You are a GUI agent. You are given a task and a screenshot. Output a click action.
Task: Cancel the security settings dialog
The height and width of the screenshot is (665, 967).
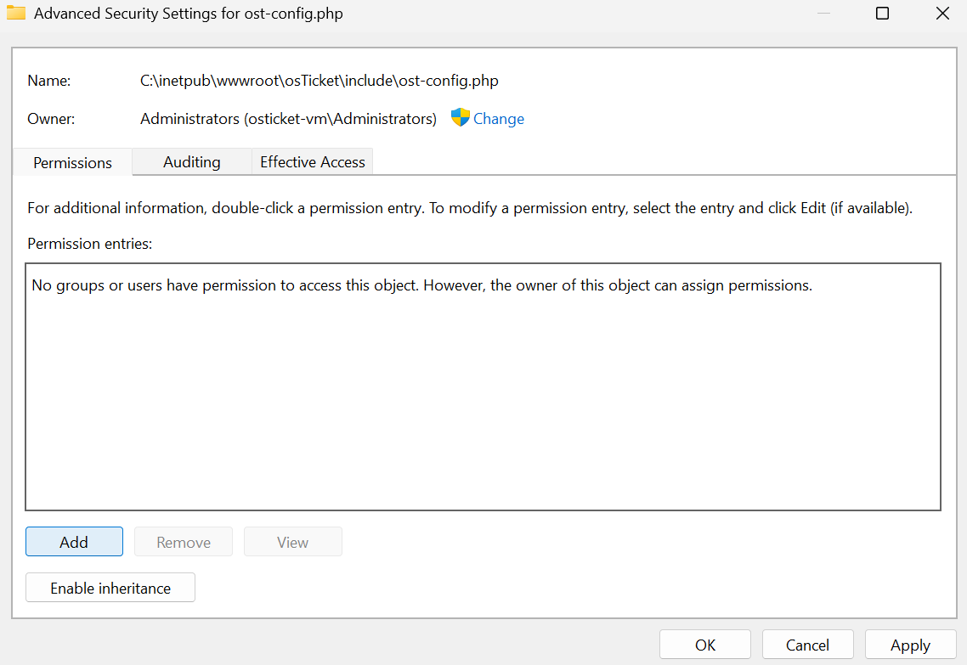(x=807, y=645)
